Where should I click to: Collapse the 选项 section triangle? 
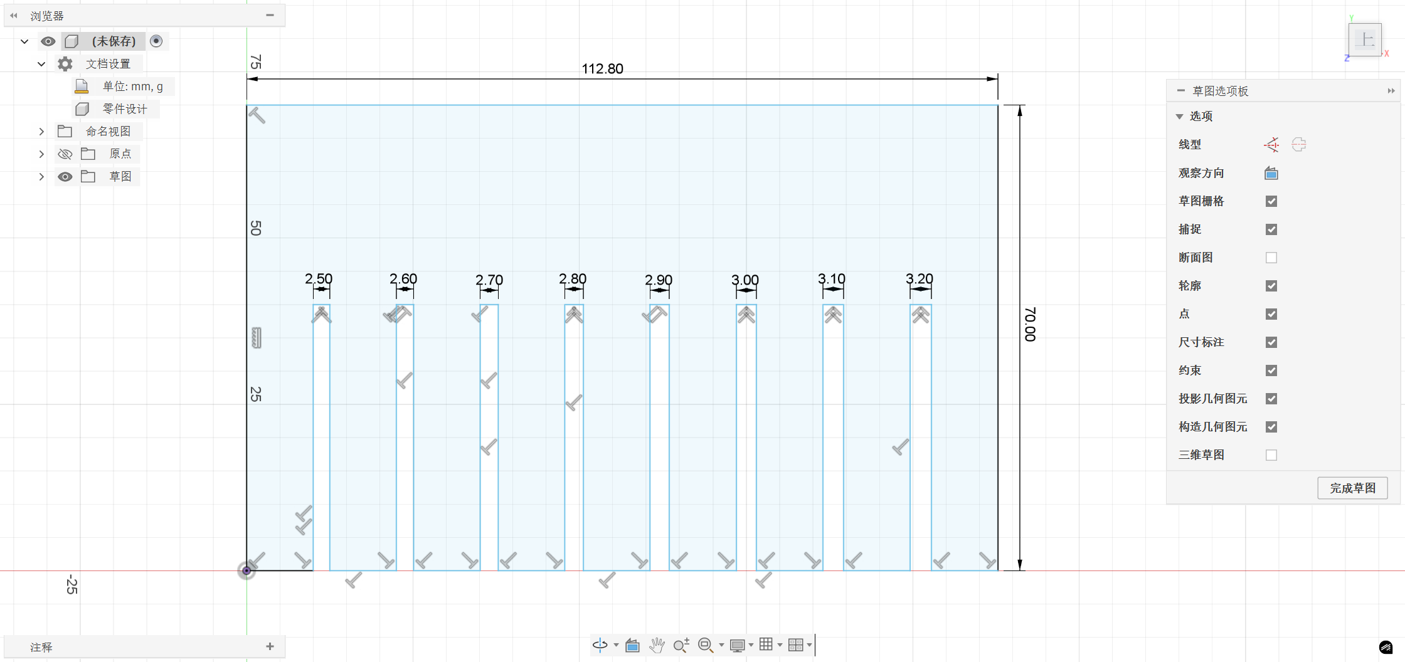tap(1179, 117)
